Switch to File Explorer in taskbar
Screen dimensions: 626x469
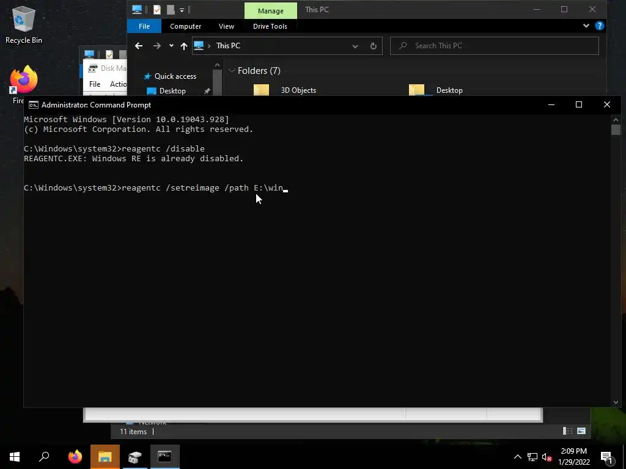(105, 457)
